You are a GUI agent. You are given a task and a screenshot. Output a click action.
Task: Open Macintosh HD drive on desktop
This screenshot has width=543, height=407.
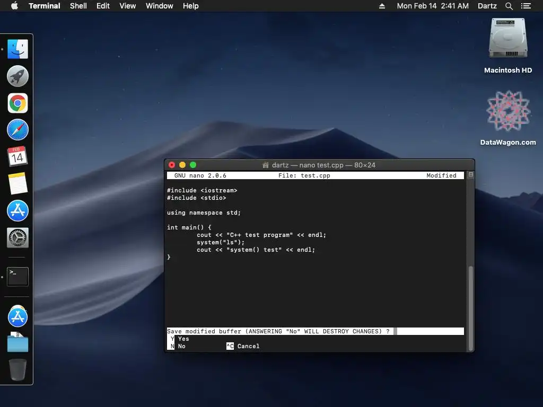508,38
